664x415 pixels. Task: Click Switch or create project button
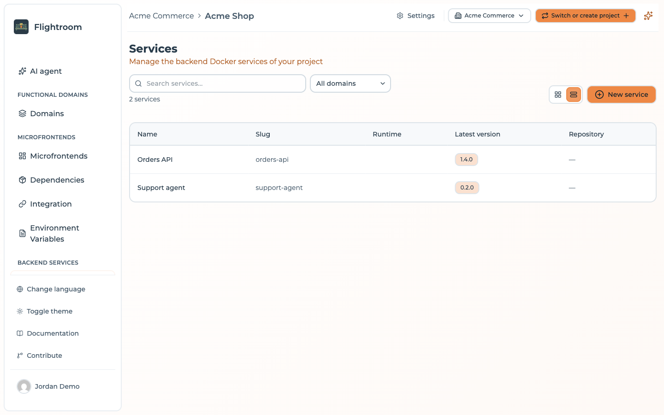(x=586, y=16)
